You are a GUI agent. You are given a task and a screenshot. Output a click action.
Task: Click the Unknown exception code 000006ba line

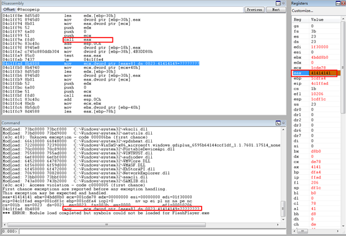75,137
